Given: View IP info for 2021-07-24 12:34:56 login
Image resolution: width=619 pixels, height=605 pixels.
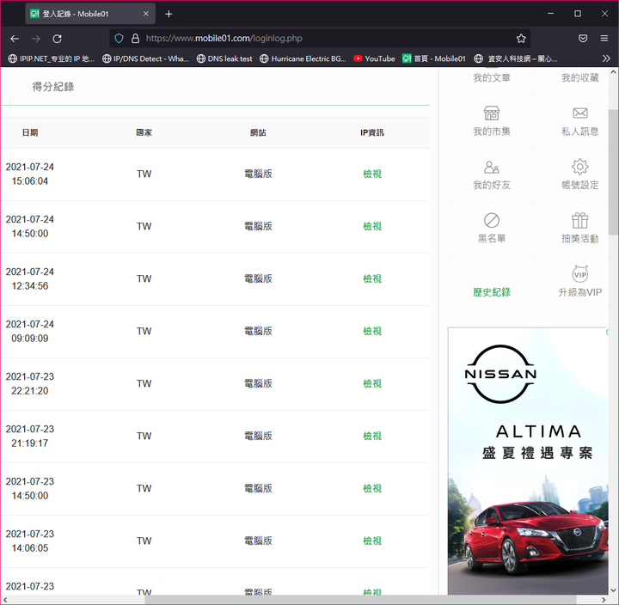Looking at the screenshot, I should coord(372,278).
